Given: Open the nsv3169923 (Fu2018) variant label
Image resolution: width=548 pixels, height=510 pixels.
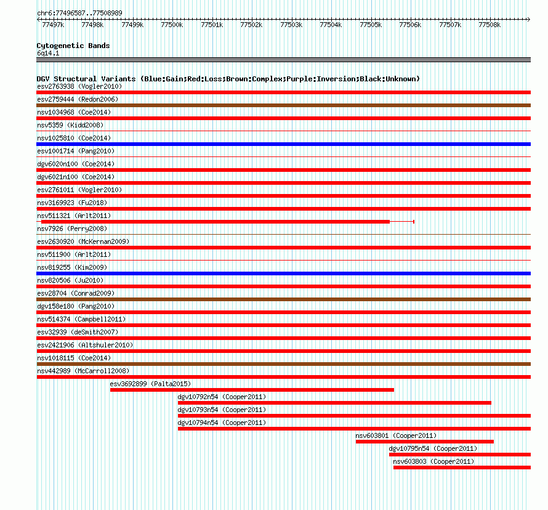Looking at the screenshot, I should (x=72, y=203).
